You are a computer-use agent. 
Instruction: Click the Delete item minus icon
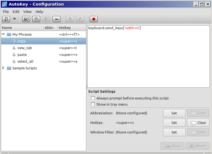coord(57,19)
